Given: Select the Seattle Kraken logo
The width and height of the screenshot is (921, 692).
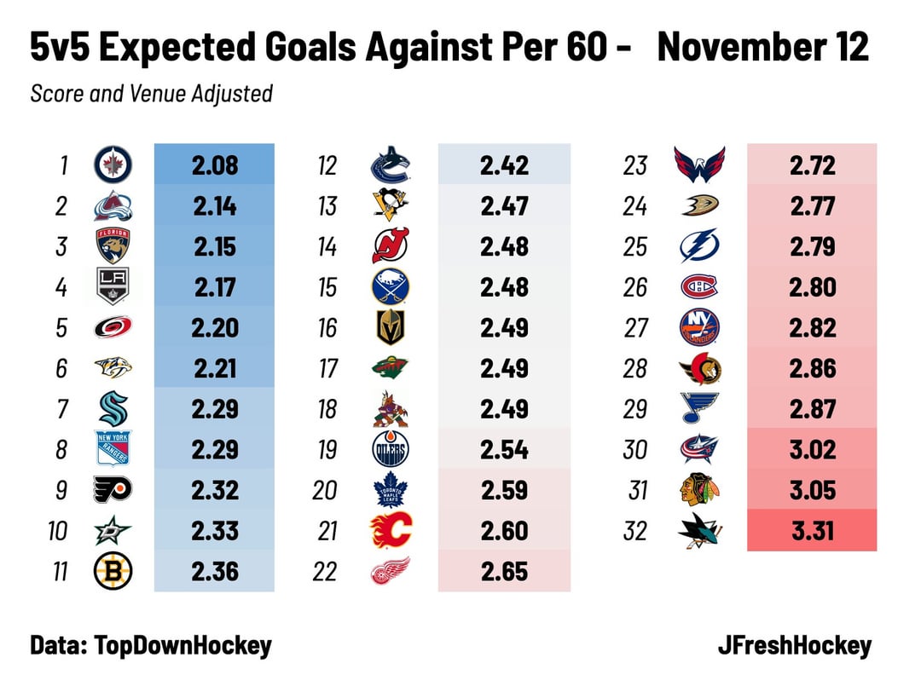Looking at the screenshot, I should pyautogui.click(x=113, y=408).
